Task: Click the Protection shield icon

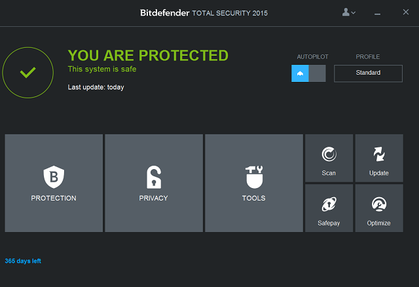Action: click(54, 177)
